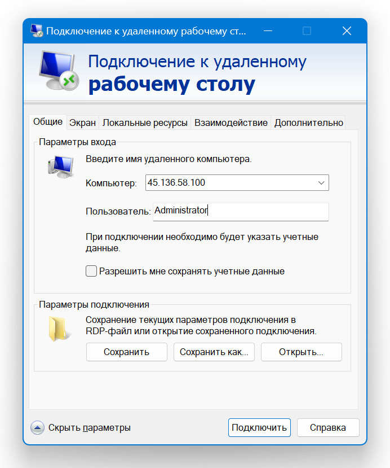Click the Компьютер: label
This screenshot has width=390, height=468.
coord(111,183)
